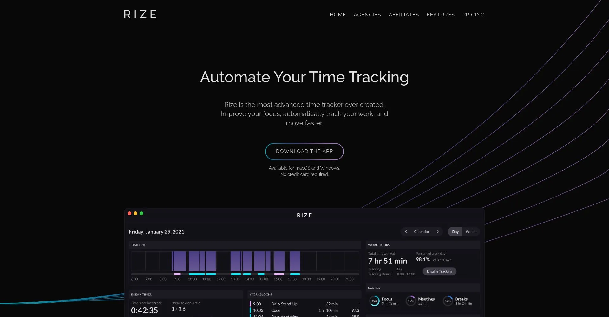Image resolution: width=609 pixels, height=317 pixels.
Task: Click the 0:42:35 break timer value
Action: (144, 311)
